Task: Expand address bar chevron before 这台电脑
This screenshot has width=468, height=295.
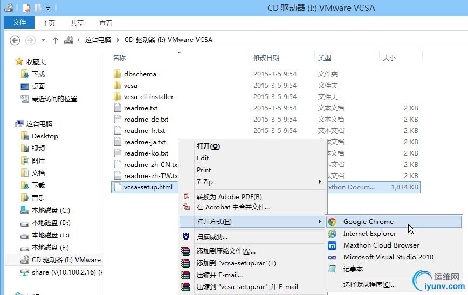Action: coord(79,40)
